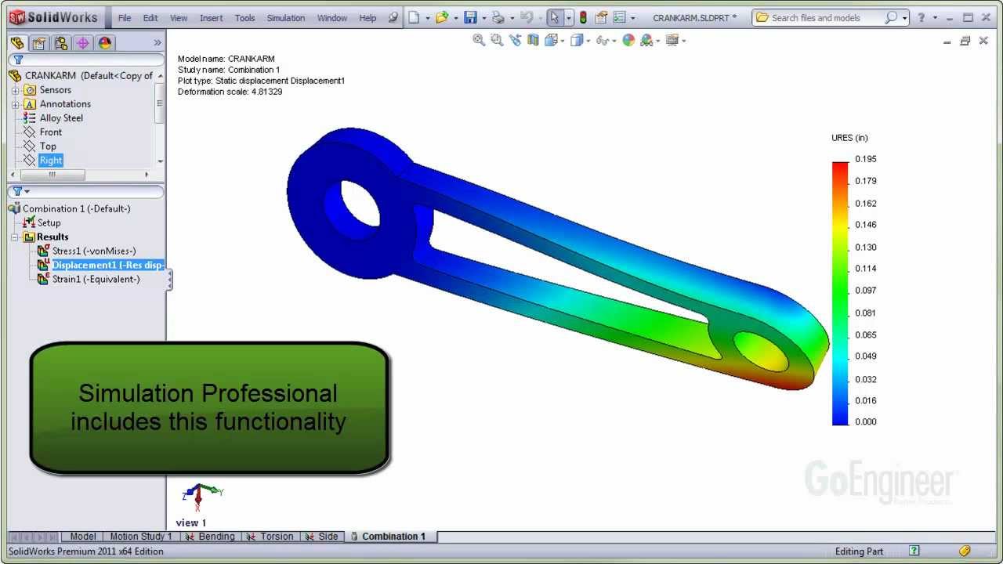Image resolution: width=1003 pixels, height=564 pixels.
Task: Click the View Settings monitor icon
Action: pyautogui.click(x=672, y=41)
